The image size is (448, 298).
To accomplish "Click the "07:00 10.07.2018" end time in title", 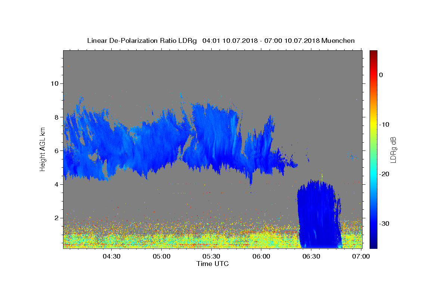I will point(292,41).
